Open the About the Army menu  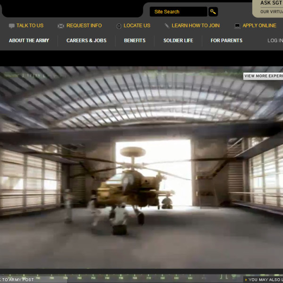tap(29, 41)
